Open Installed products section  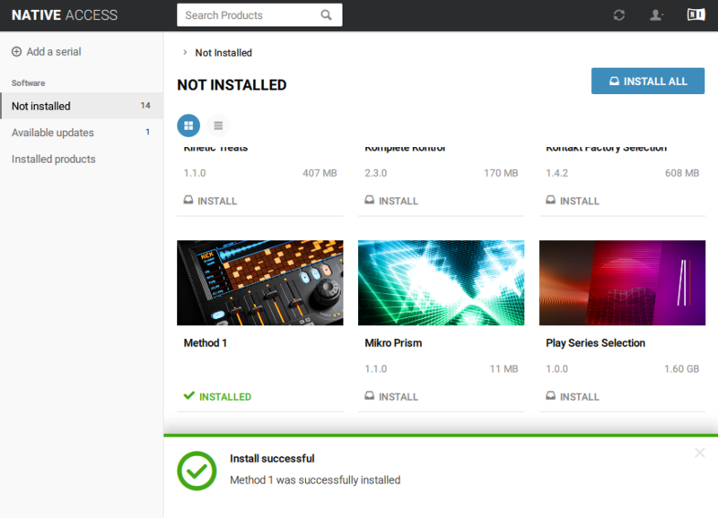pyautogui.click(x=82, y=160)
